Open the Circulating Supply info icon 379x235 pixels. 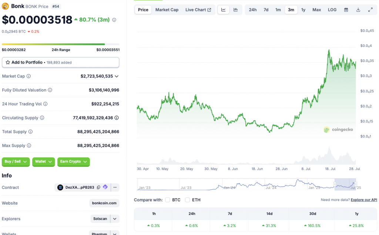[x=42, y=117]
